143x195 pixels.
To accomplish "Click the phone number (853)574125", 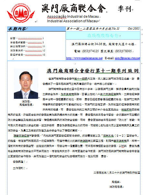I will coord(90,51).
